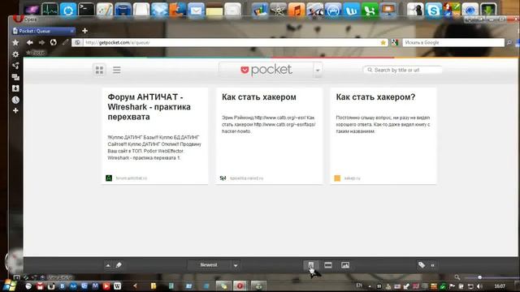Visit the forum.antichat.ru source link
The image size is (520, 292).
[x=132, y=178]
